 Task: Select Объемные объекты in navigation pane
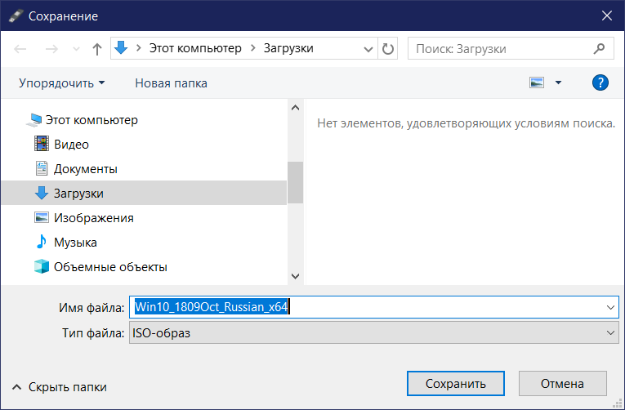pos(100,267)
